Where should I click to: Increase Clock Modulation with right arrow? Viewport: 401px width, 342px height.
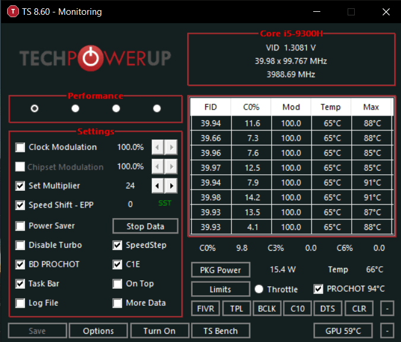click(171, 147)
